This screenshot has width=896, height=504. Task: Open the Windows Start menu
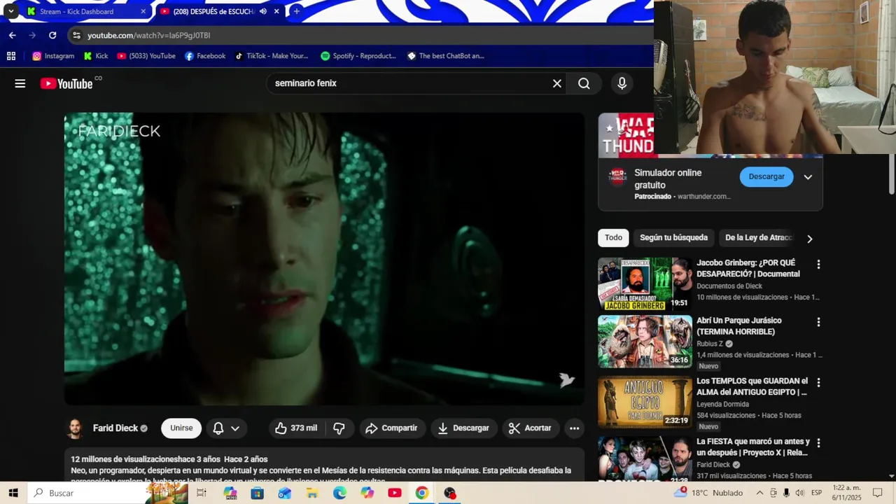[13, 493]
